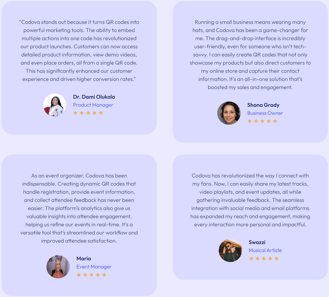
Task: Click fourth star in Swazzi's rating
Action: (x=270, y=258)
